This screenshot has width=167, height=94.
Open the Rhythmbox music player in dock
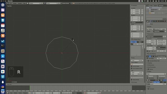tap(3, 31)
